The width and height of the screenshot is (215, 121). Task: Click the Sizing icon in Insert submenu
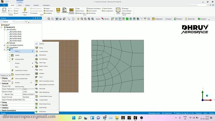tap(37, 48)
